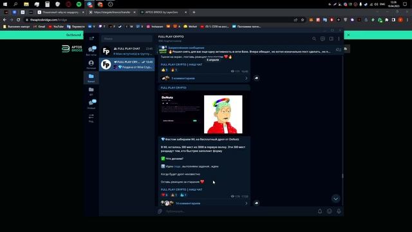Viewport: 412px width, 232px height.
Task: Bookmark this page with the star icon
Action: 303,20
